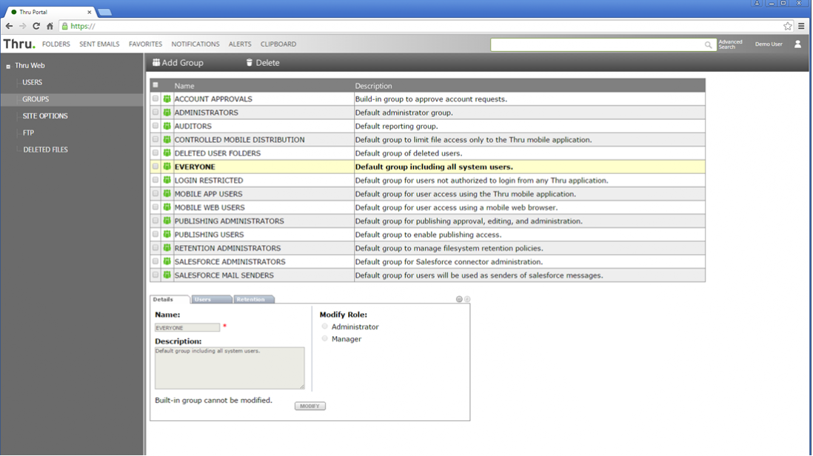The width and height of the screenshot is (813, 456).
Task: Click the Add Group icon in toolbar
Action: (156, 63)
